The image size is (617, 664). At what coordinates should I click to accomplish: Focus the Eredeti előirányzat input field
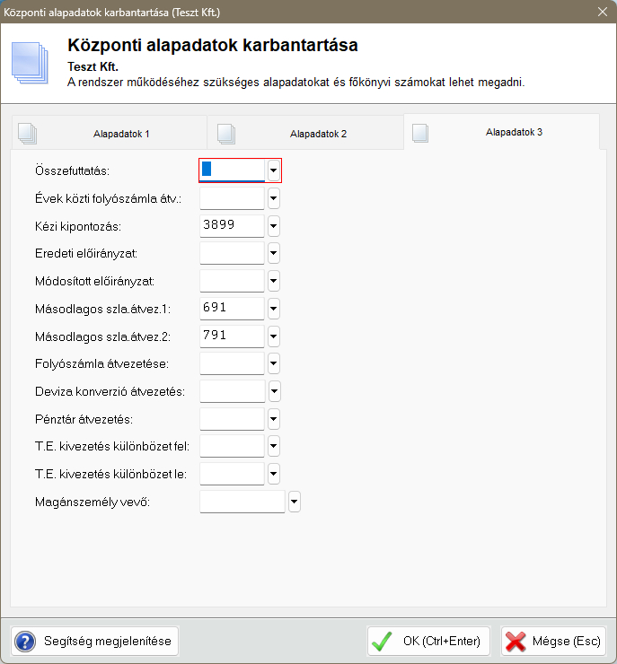(x=232, y=253)
